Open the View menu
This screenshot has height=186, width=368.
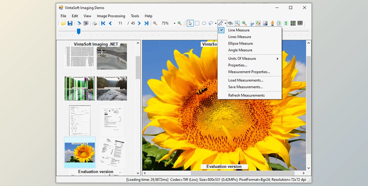pyautogui.click(x=87, y=16)
